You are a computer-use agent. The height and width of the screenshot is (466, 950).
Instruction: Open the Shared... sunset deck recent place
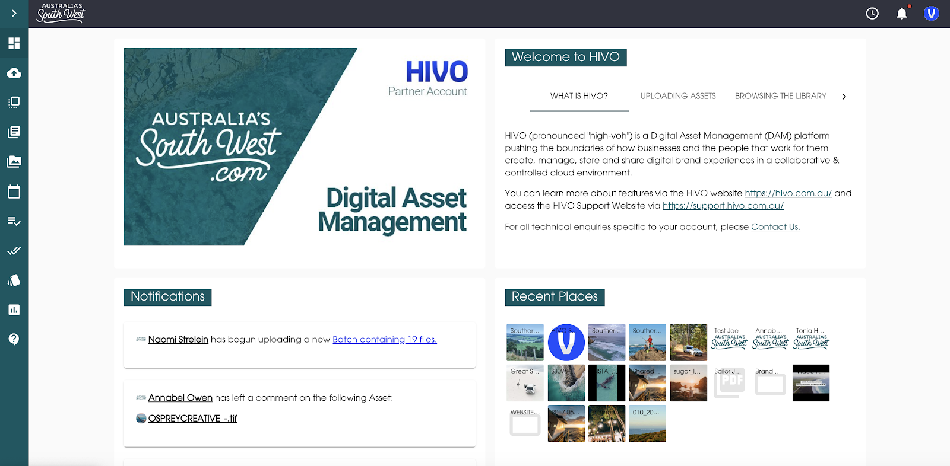point(648,383)
